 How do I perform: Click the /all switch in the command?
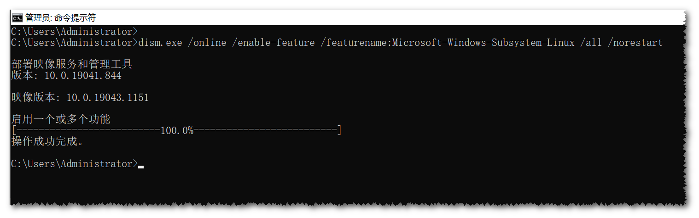click(591, 43)
